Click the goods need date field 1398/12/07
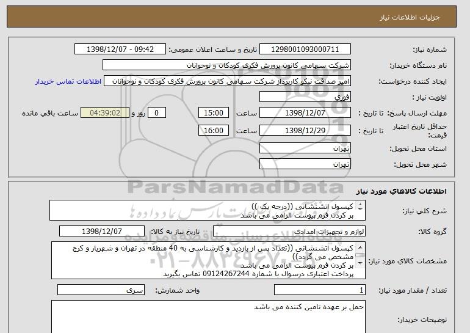The width and height of the screenshot is (470, 333). coord(102,232)
